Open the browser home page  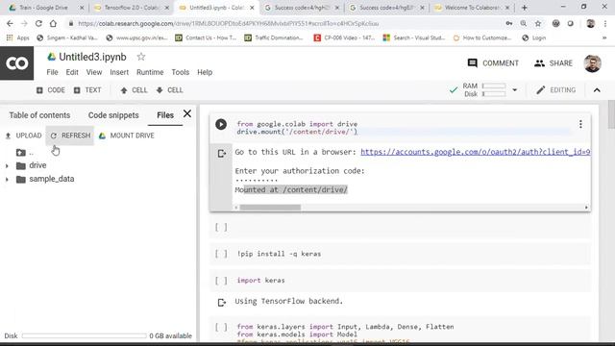click(x=53, y=23)
